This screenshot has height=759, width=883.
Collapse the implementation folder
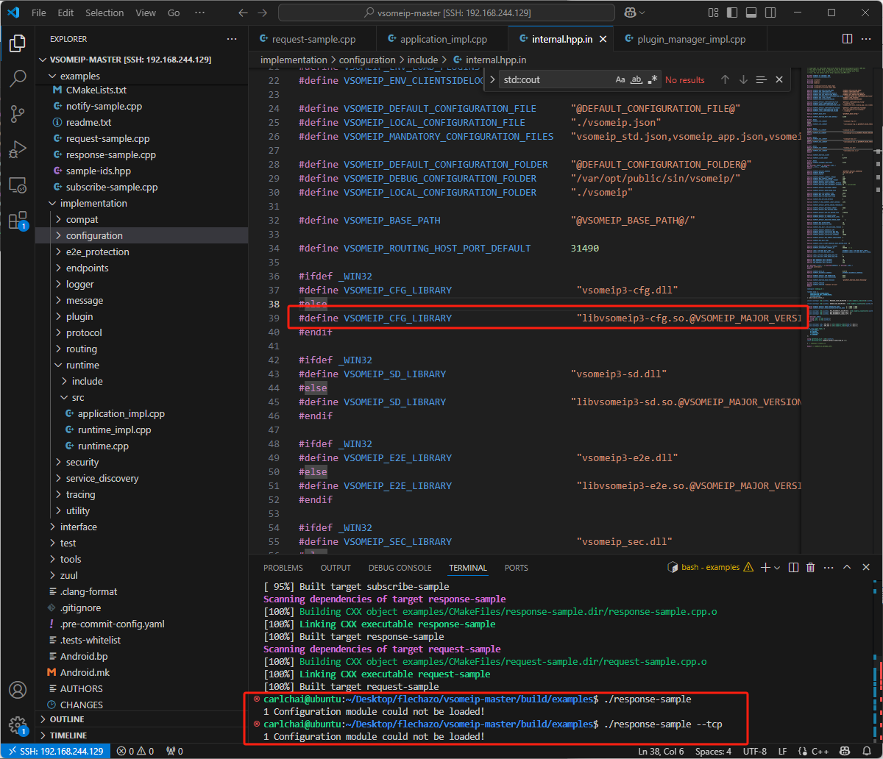(93, 203)
